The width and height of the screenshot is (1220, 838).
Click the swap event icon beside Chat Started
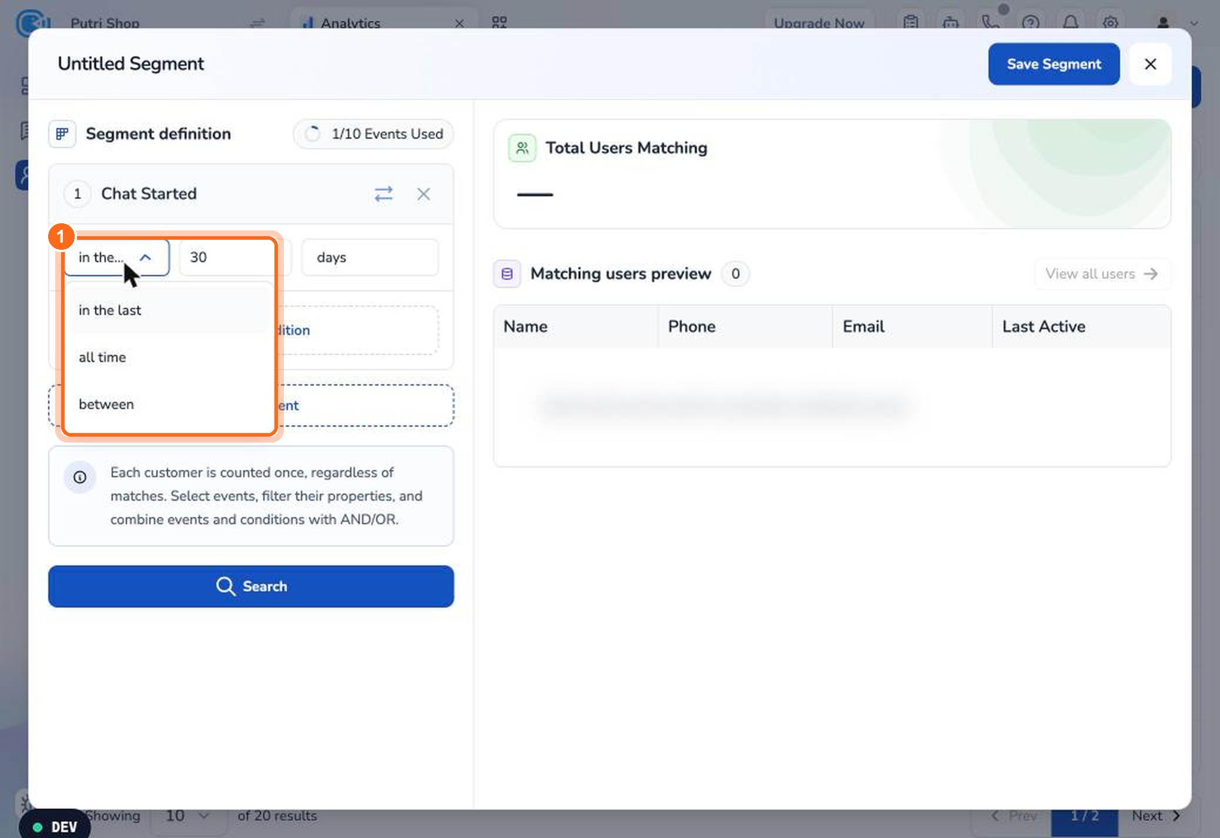[x=383, y=194]
